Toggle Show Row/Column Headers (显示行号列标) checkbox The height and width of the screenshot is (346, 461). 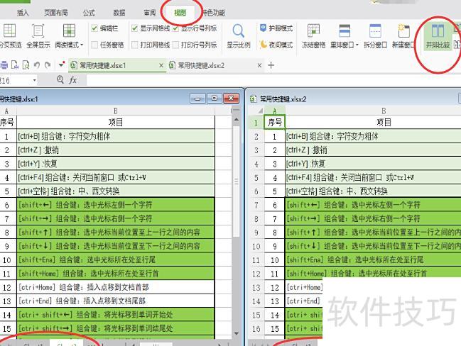tap(175, 28)
